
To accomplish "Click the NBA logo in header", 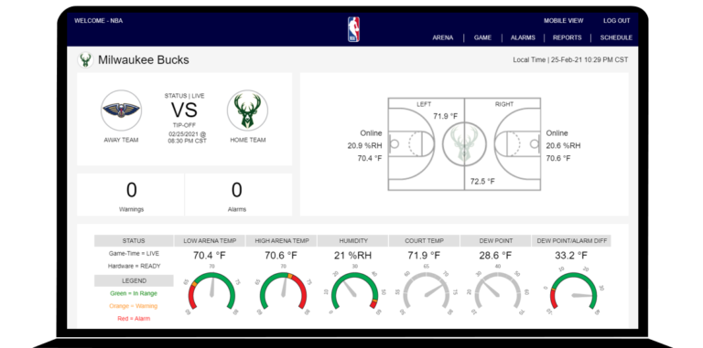I will pos(353,29).
